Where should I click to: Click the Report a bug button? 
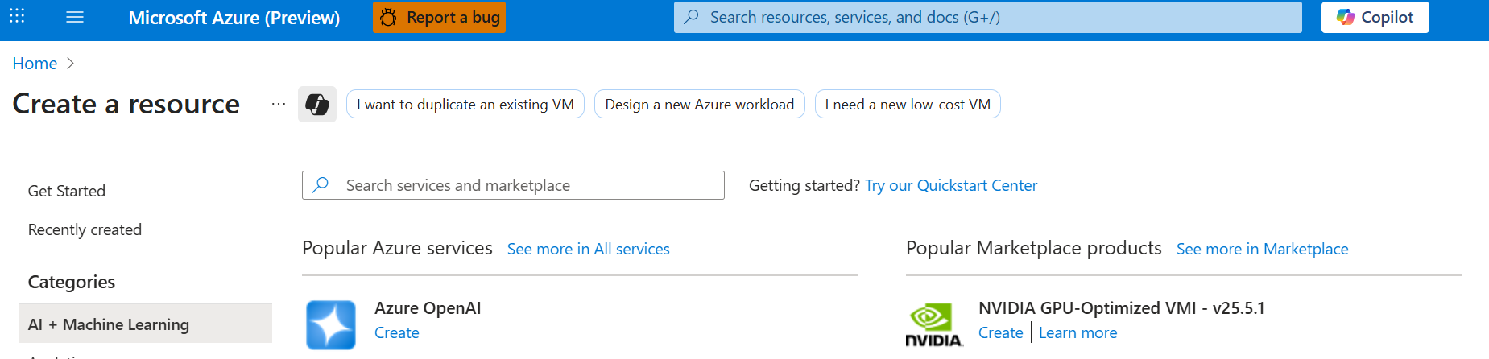click(439, 17)
